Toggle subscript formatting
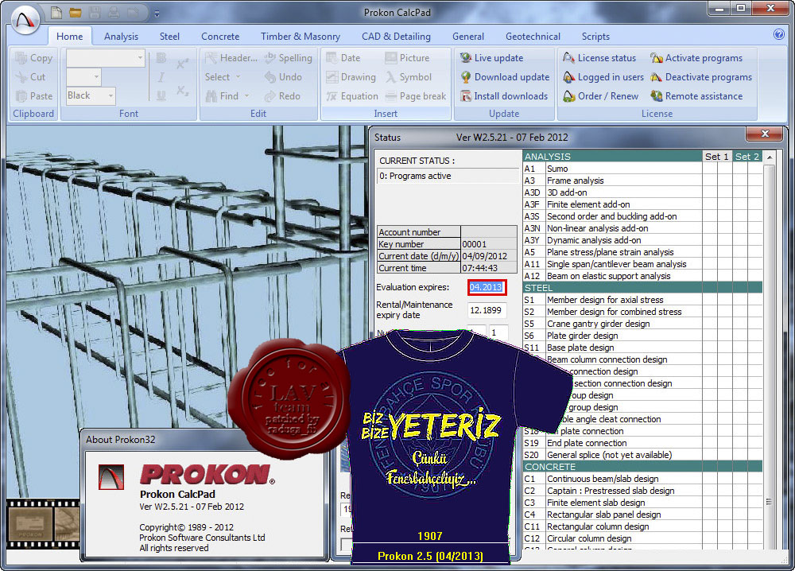Viewport: 795px width, 571px height. tap(183, 91)
